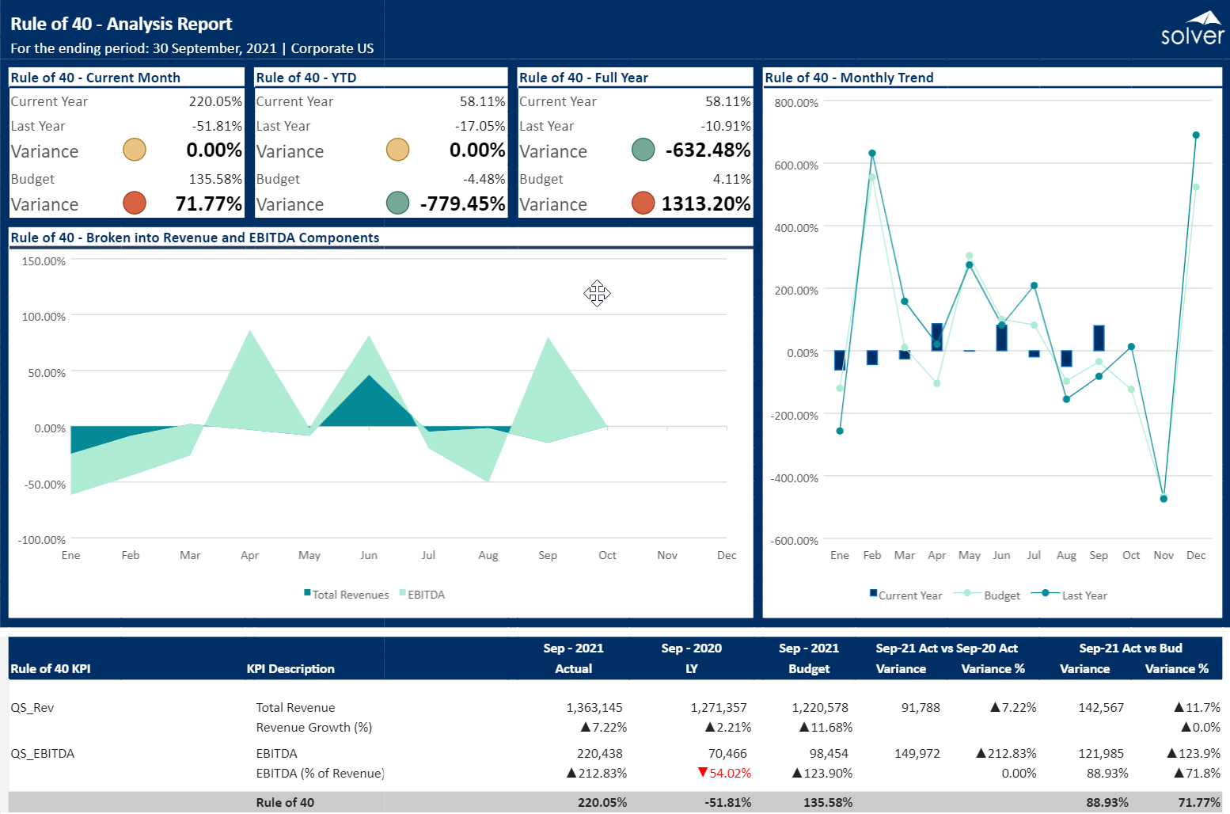The width and height of the screenshot is (1230, 814).
Task: Select Current Month budget variance red indicator
Action: point(135,203)
